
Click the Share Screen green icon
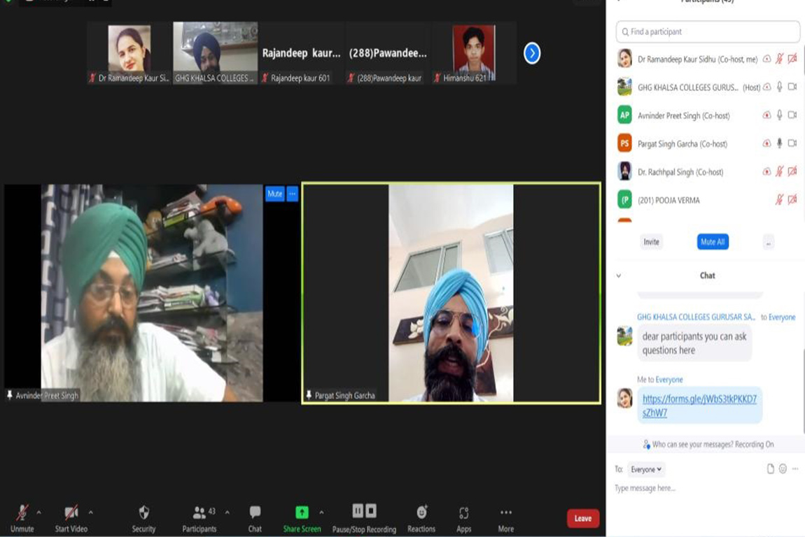[x=302, y=513]
